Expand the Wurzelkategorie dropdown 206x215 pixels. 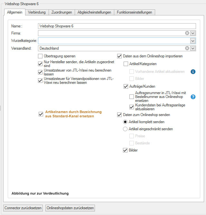point(193,41)
